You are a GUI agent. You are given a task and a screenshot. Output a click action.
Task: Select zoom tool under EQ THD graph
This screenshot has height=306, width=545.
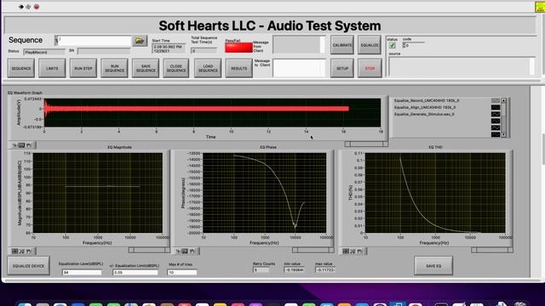353,251
